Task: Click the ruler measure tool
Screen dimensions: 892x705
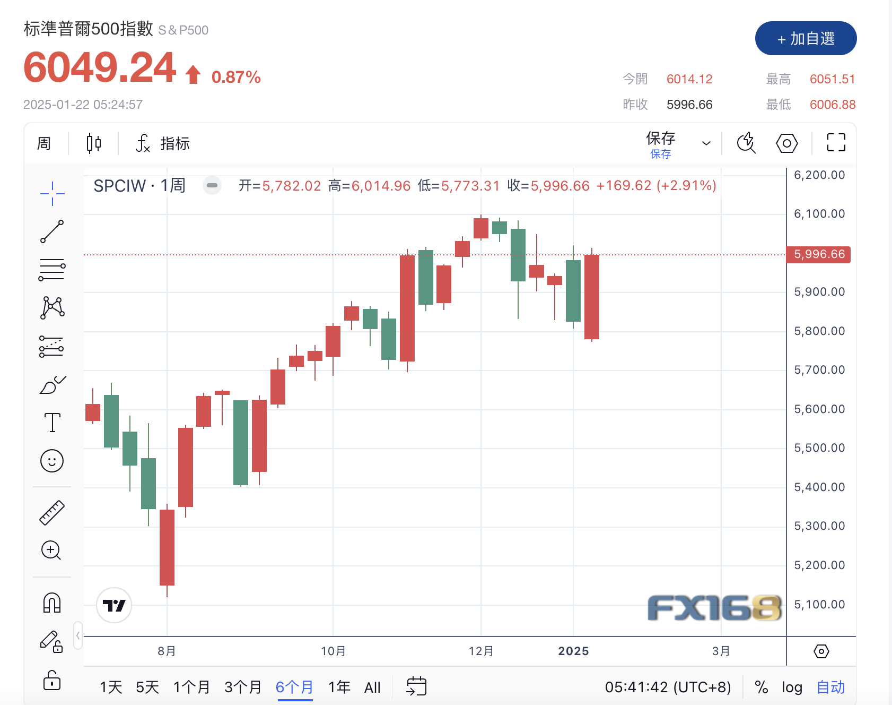Action: click(x=52, y=513)
